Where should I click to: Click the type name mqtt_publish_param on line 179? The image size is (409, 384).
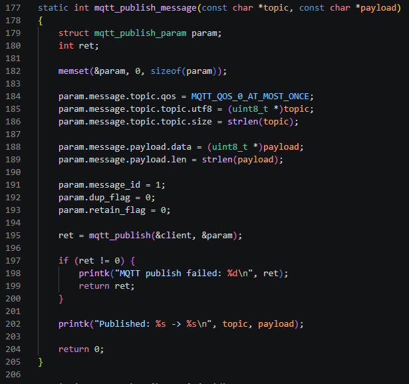coord(140,33)
